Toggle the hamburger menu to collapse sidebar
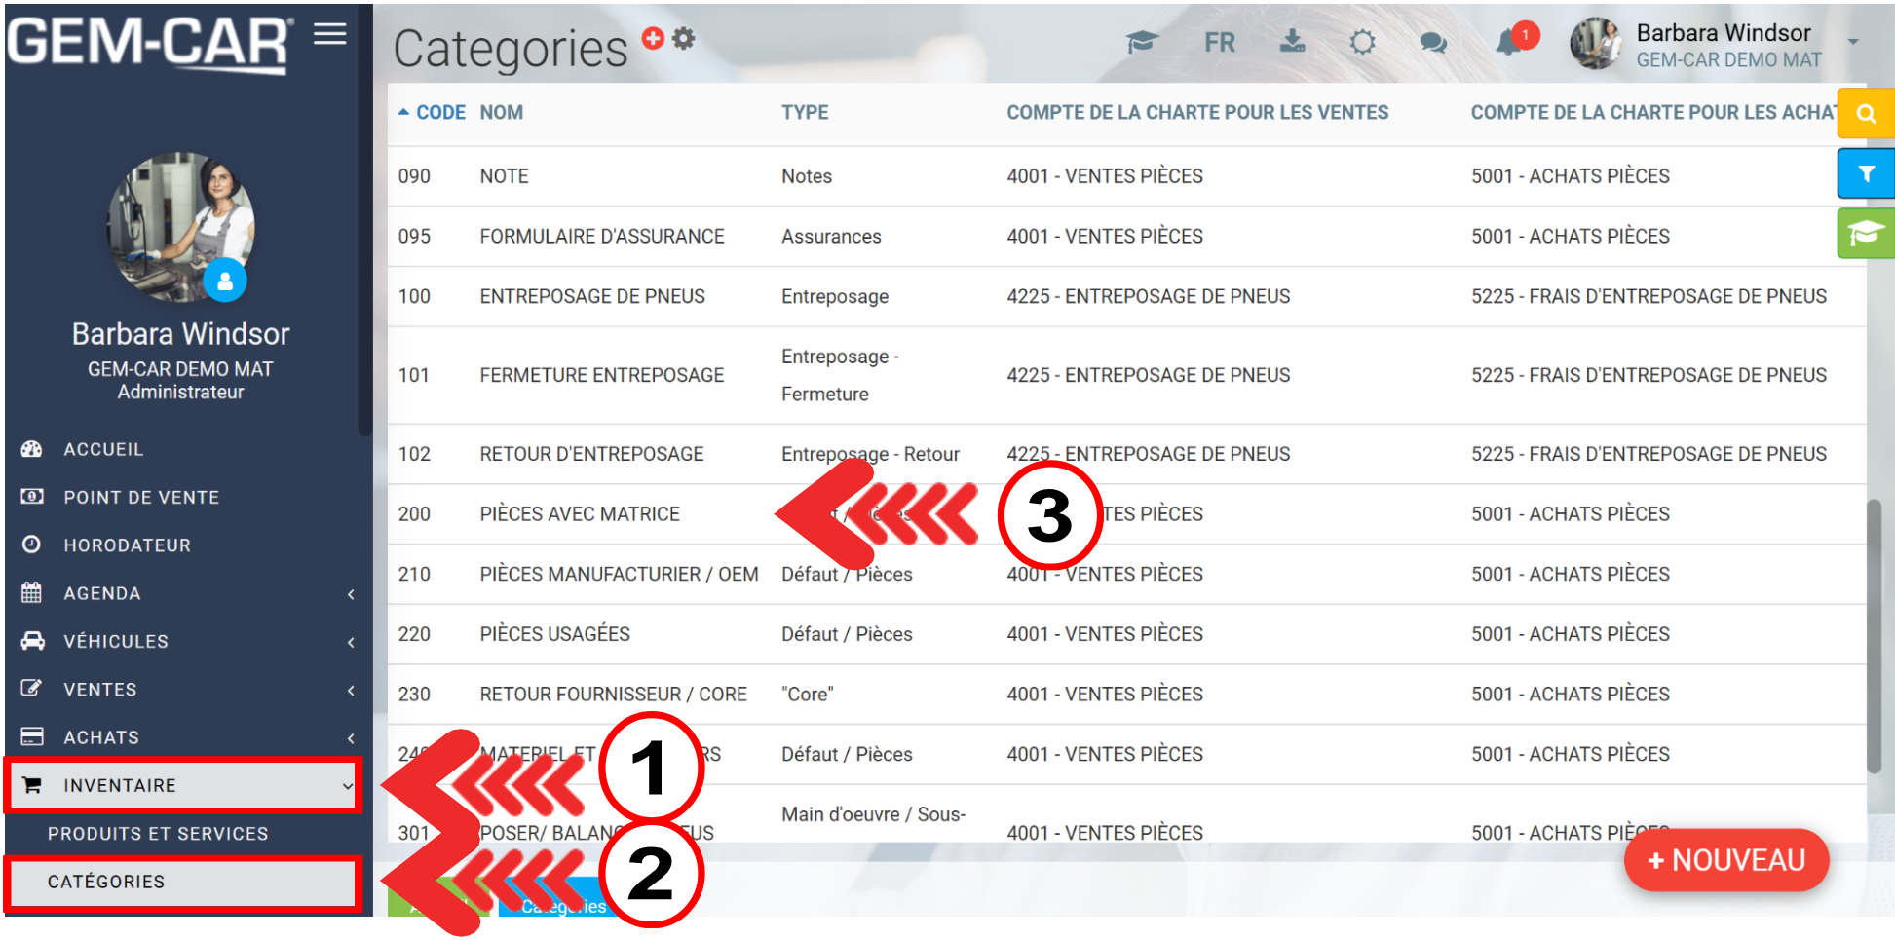Image resolution: width=1895 pixels, height=940 pixels. click(x=330, y=35)
